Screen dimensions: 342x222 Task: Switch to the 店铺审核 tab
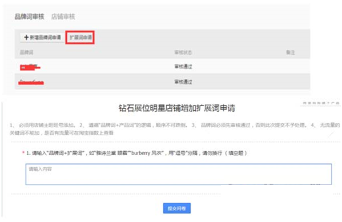click(x=63, y=17)
